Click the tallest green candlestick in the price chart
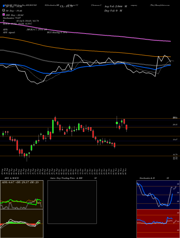 coord(53,127)
